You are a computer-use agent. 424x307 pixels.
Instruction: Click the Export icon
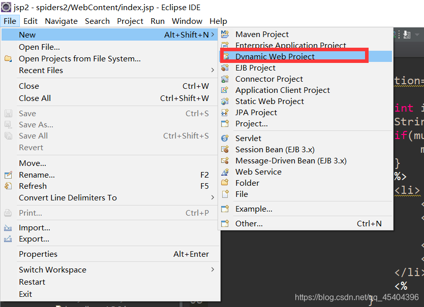pos(8,239)
